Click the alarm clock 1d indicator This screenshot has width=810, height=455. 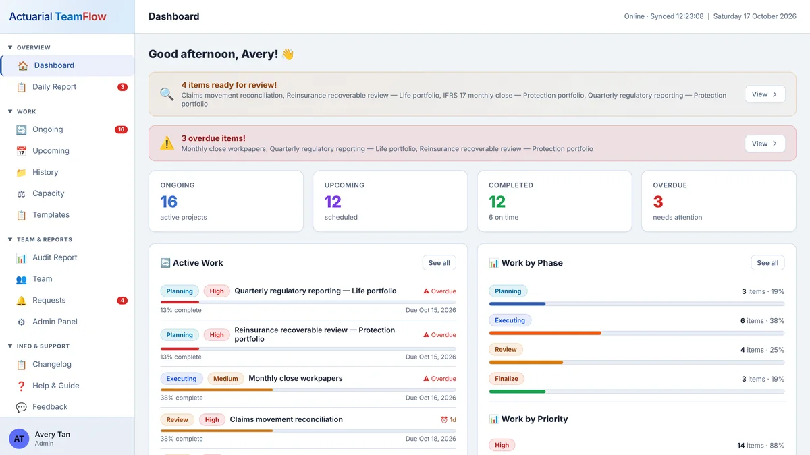448,419
